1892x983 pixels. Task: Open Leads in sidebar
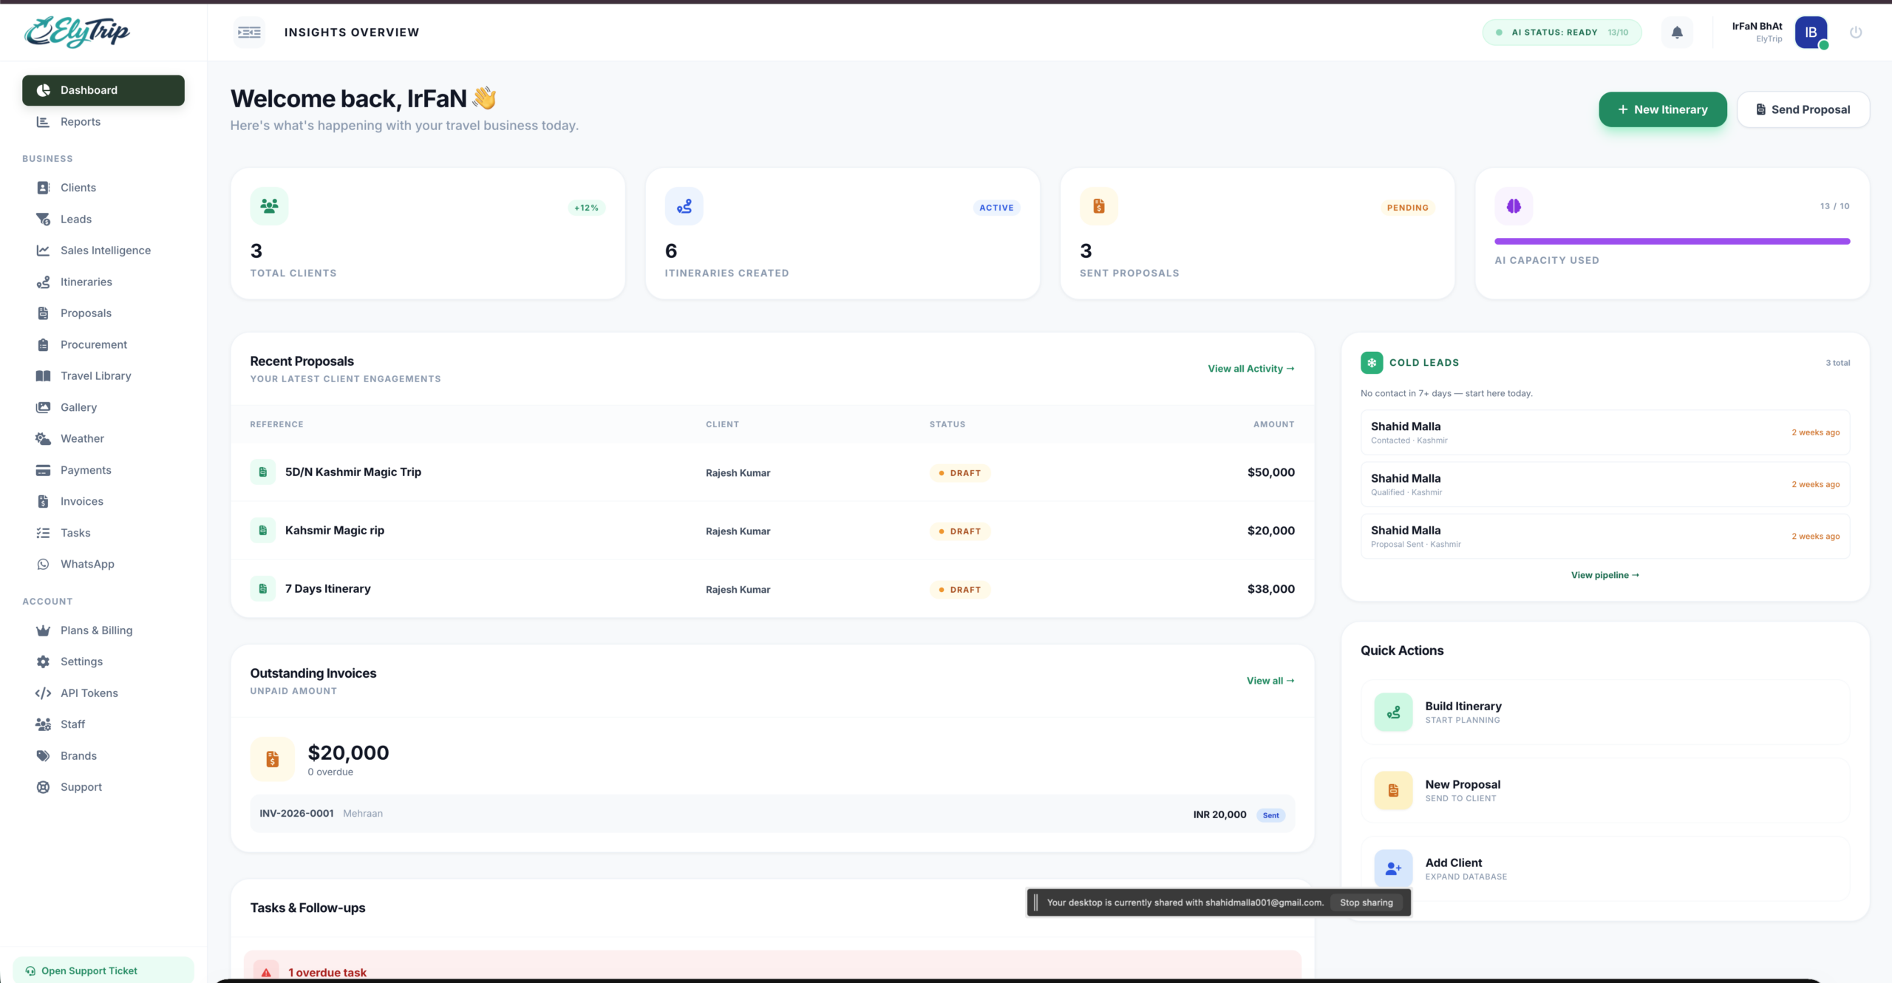coord(103,220)
